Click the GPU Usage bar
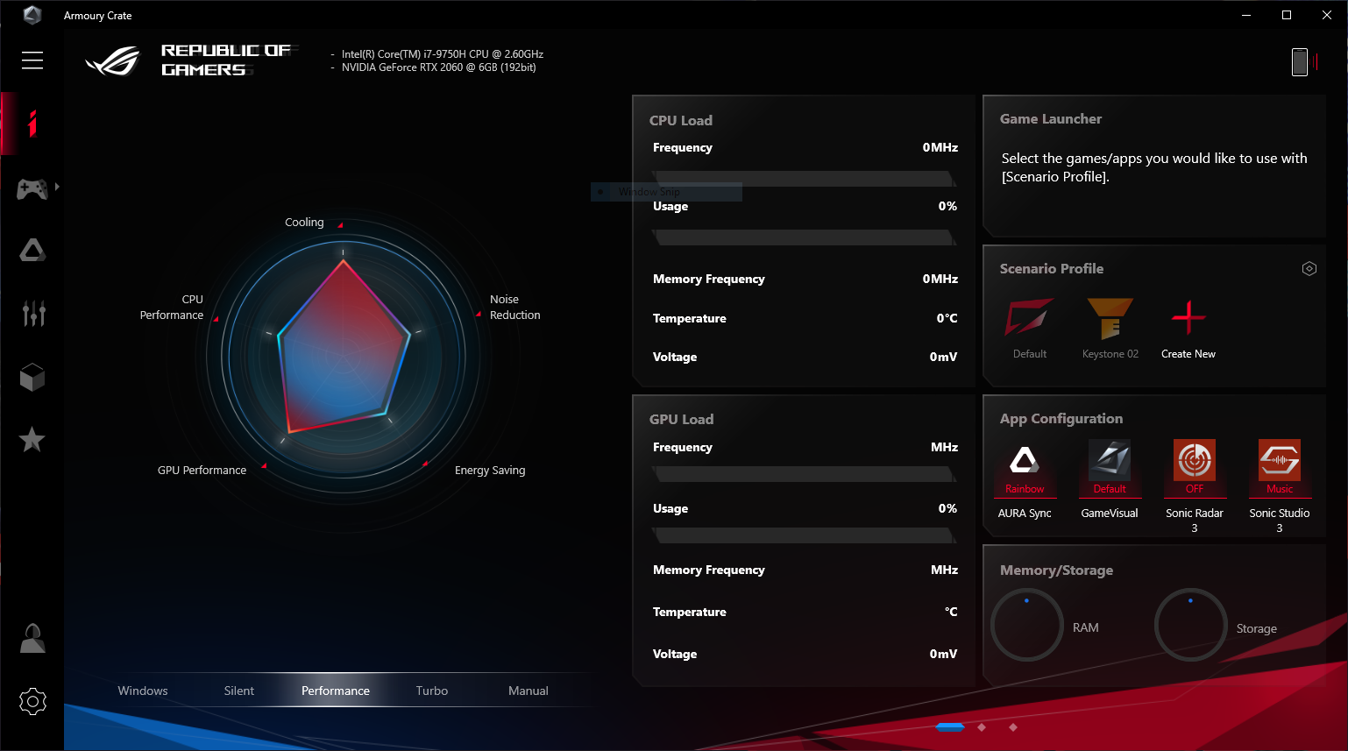This screenshot has height=751, width=1348. (805, 535)
